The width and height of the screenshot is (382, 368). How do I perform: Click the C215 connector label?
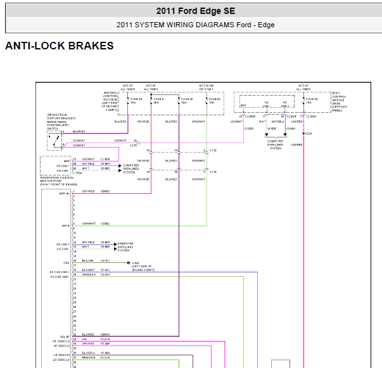[x=133, y=146]
